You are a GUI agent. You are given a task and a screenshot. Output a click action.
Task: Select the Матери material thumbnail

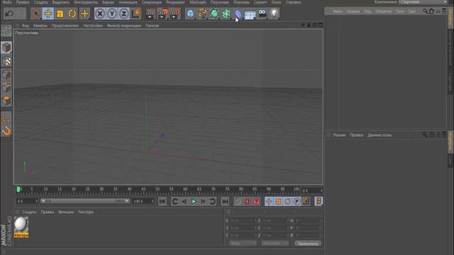click(21, 227)
